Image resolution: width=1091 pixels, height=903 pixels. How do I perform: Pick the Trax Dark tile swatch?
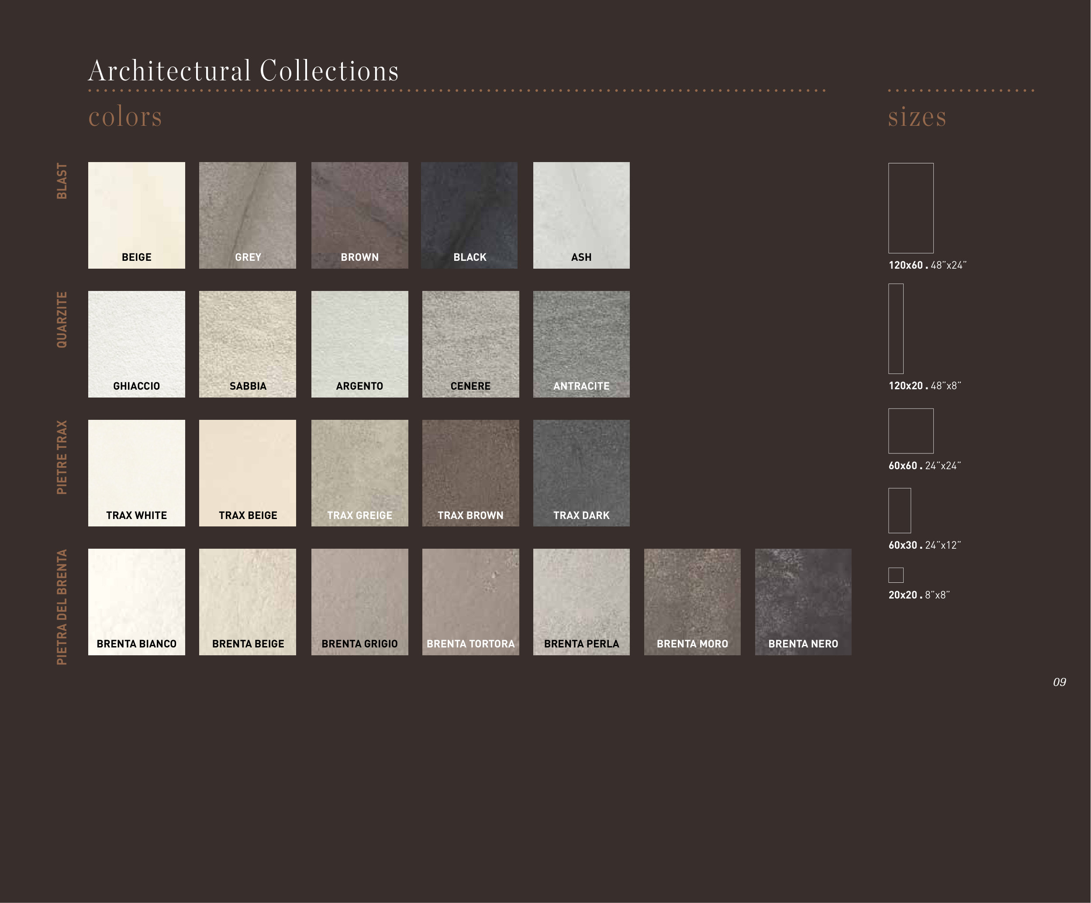click(x=581, y=473)
